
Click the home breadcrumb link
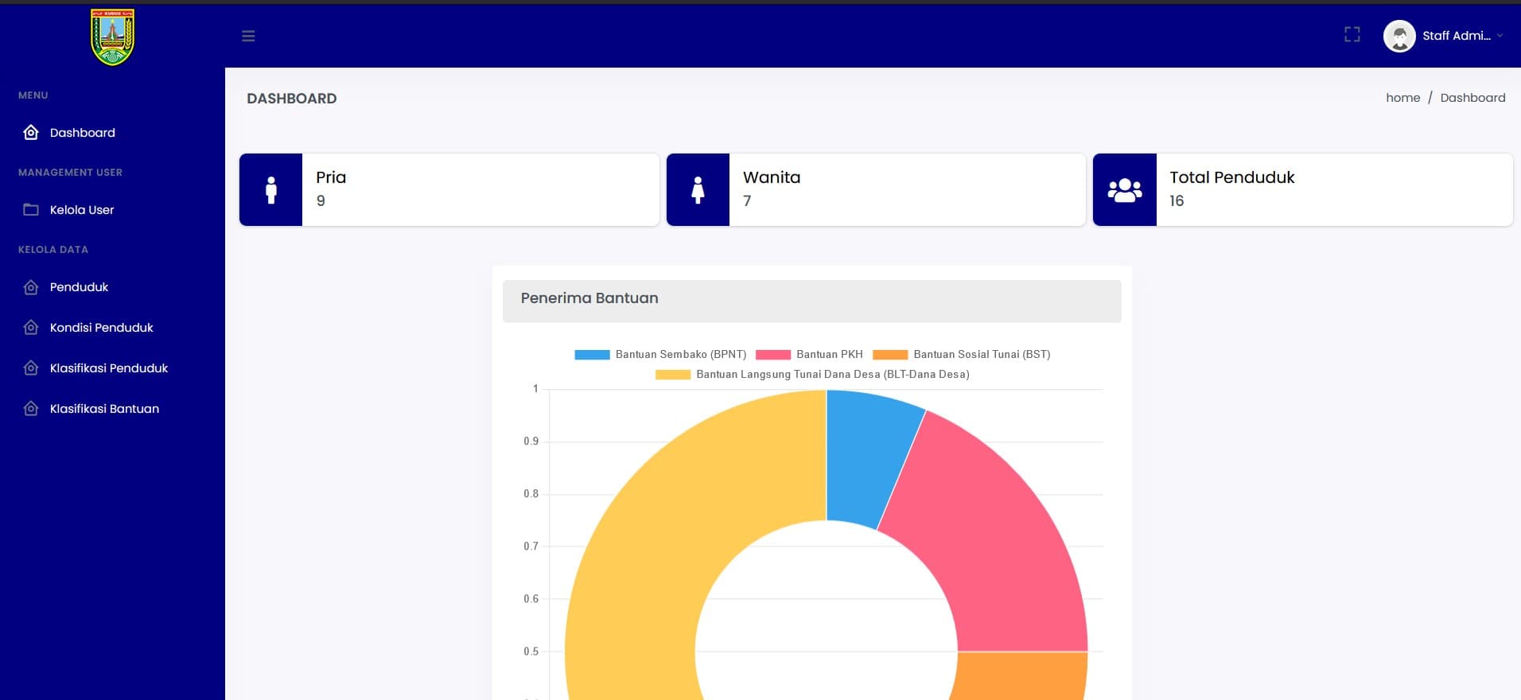pos(1402,98)
